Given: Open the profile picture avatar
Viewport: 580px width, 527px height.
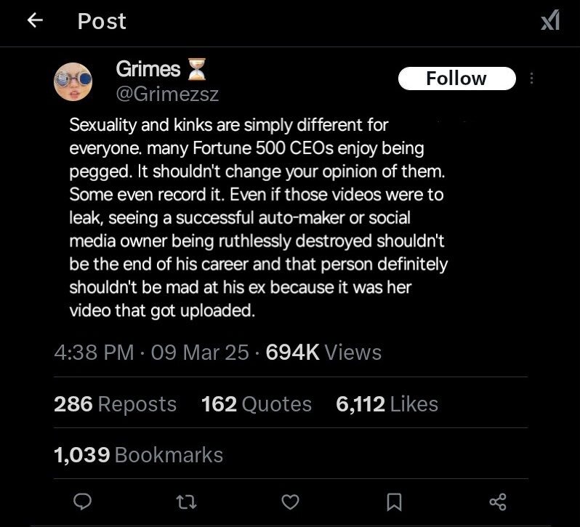Looking at the screenshot, I should point(73,80).
